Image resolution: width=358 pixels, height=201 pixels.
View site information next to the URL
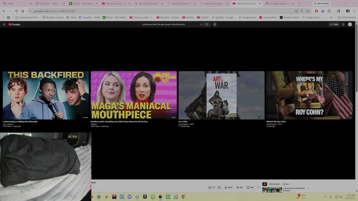pos(30,11)
